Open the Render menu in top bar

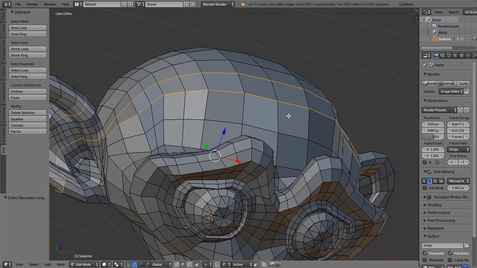click(32, 4)
